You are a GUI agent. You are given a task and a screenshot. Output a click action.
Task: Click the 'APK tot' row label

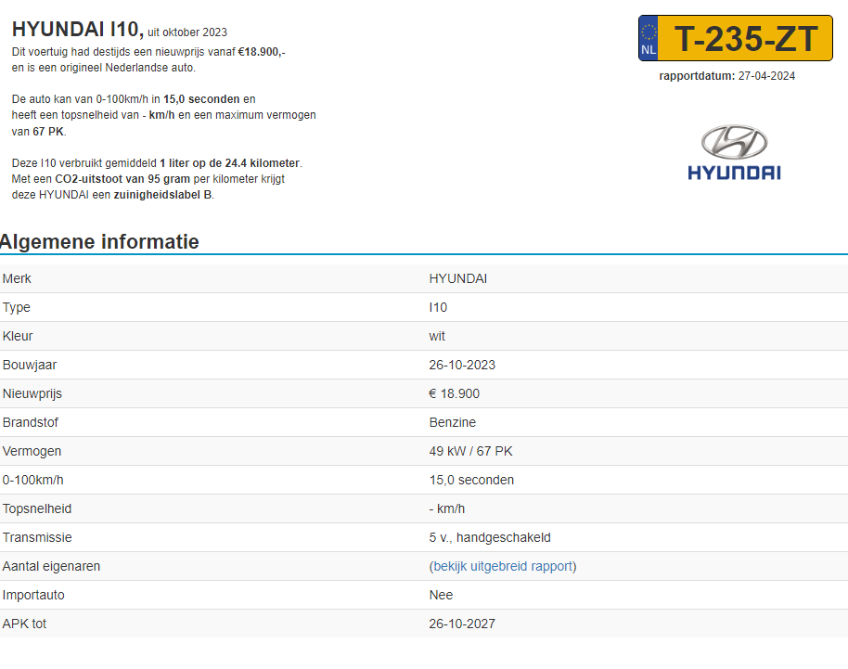[24, 624]
